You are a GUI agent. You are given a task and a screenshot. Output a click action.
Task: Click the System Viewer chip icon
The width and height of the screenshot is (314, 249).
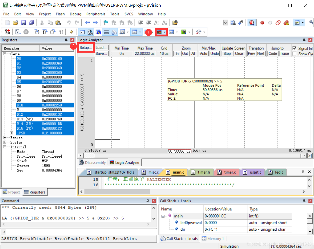tap(184, 32)
